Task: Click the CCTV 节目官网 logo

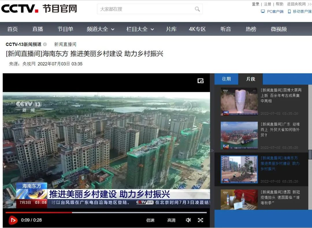Action: tap(39, 9)
